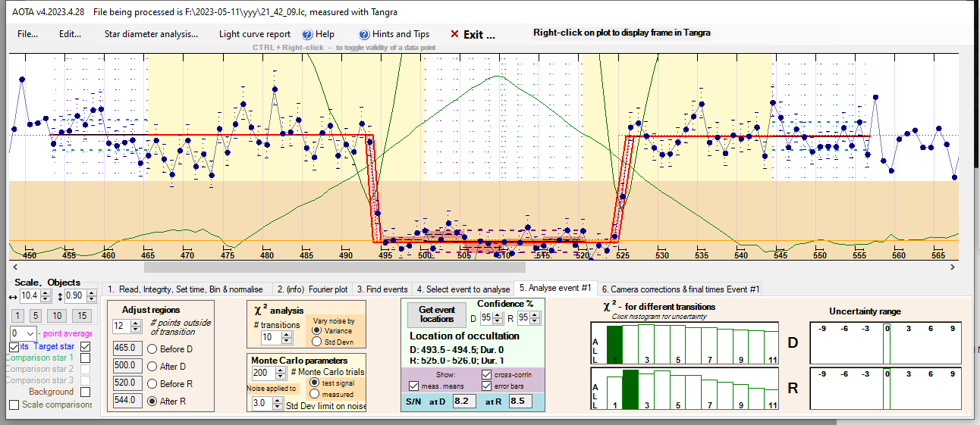Click the 544.0 After R field
The width and height of the screenshot is (980, 425).
point(126,401)
